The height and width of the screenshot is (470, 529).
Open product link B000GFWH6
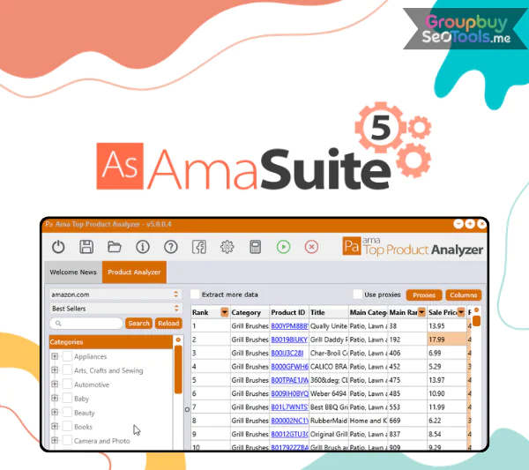[289, 367]
